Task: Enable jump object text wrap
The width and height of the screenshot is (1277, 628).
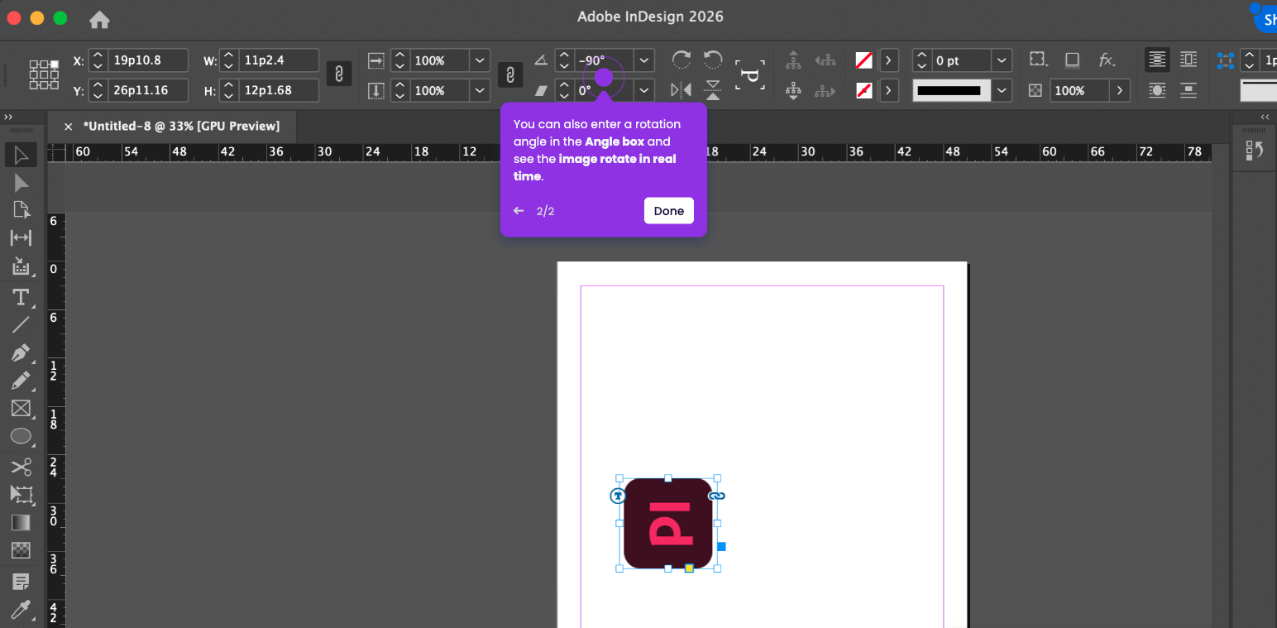Action: pyautogui.click(x=1189, y=90)
